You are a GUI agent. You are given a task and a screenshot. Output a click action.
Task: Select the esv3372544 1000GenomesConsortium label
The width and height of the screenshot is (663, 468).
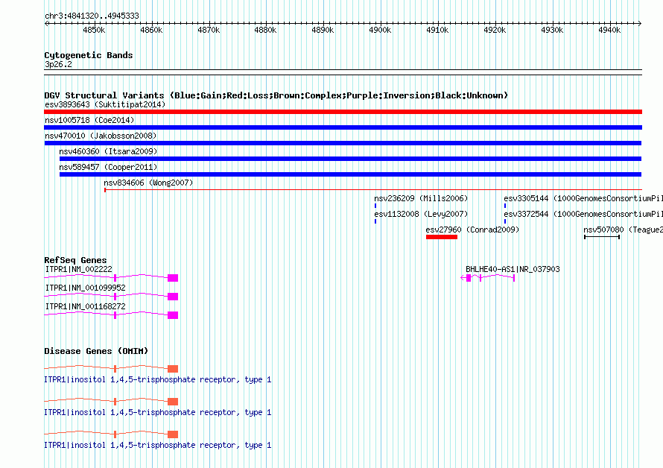tap(583, 214)
